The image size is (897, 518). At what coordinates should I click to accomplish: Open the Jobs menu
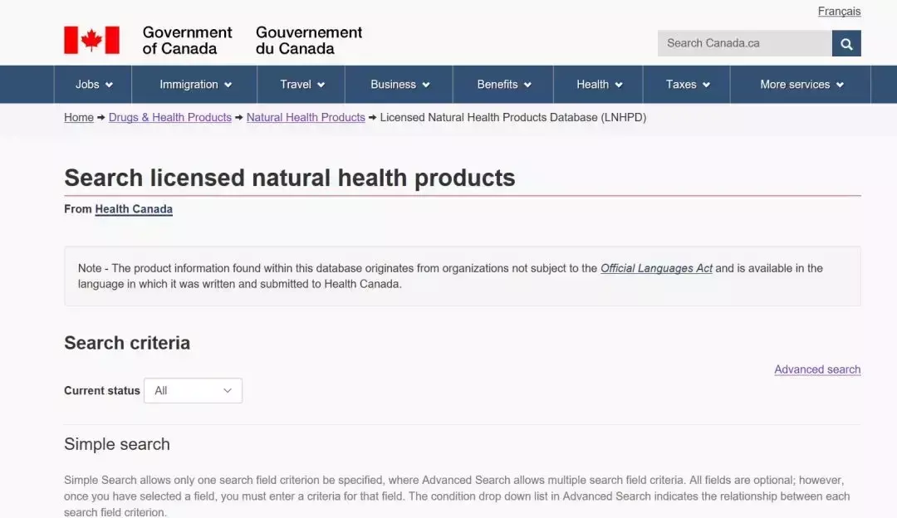93,85
